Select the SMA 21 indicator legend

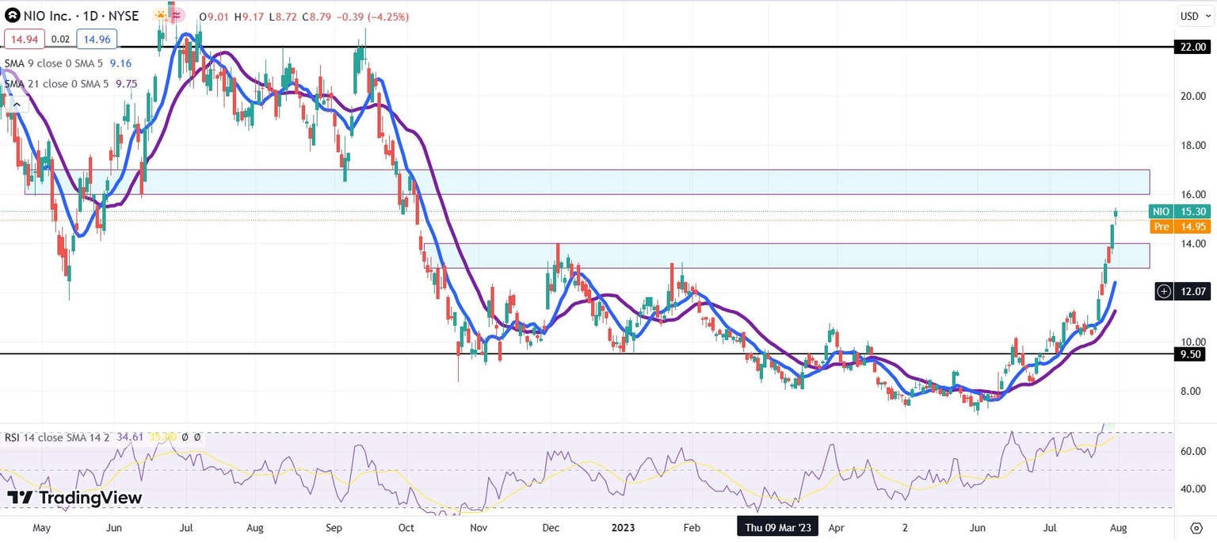59,83
